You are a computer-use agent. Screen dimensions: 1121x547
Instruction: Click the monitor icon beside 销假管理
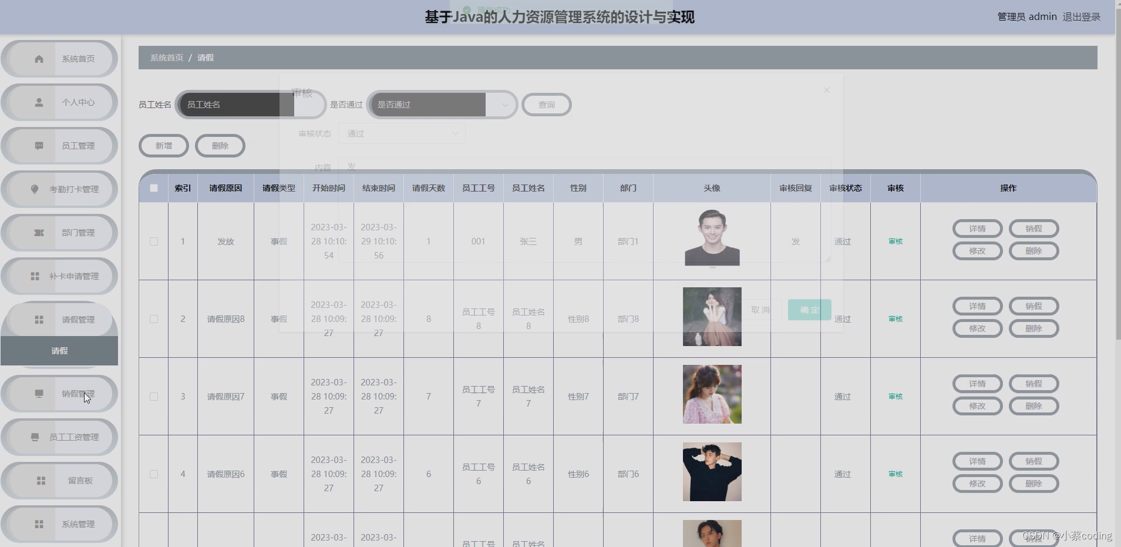[x=39, y=394]
